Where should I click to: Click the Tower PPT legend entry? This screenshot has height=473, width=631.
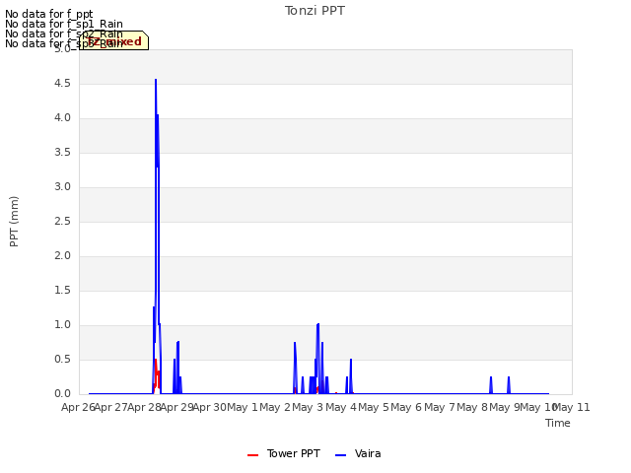coord(284,453)
